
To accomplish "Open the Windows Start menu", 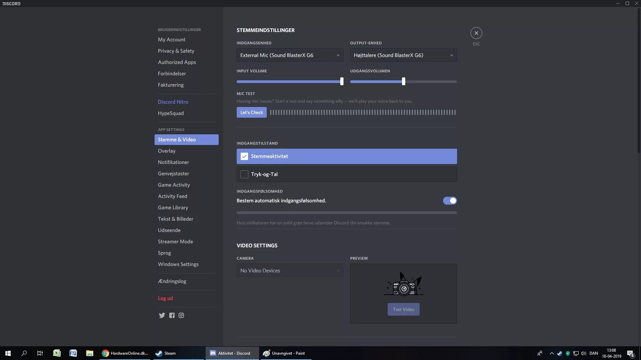I will coord(8,353).
